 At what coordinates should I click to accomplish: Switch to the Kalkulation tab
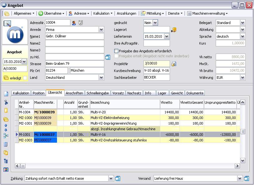pos(21,93)
